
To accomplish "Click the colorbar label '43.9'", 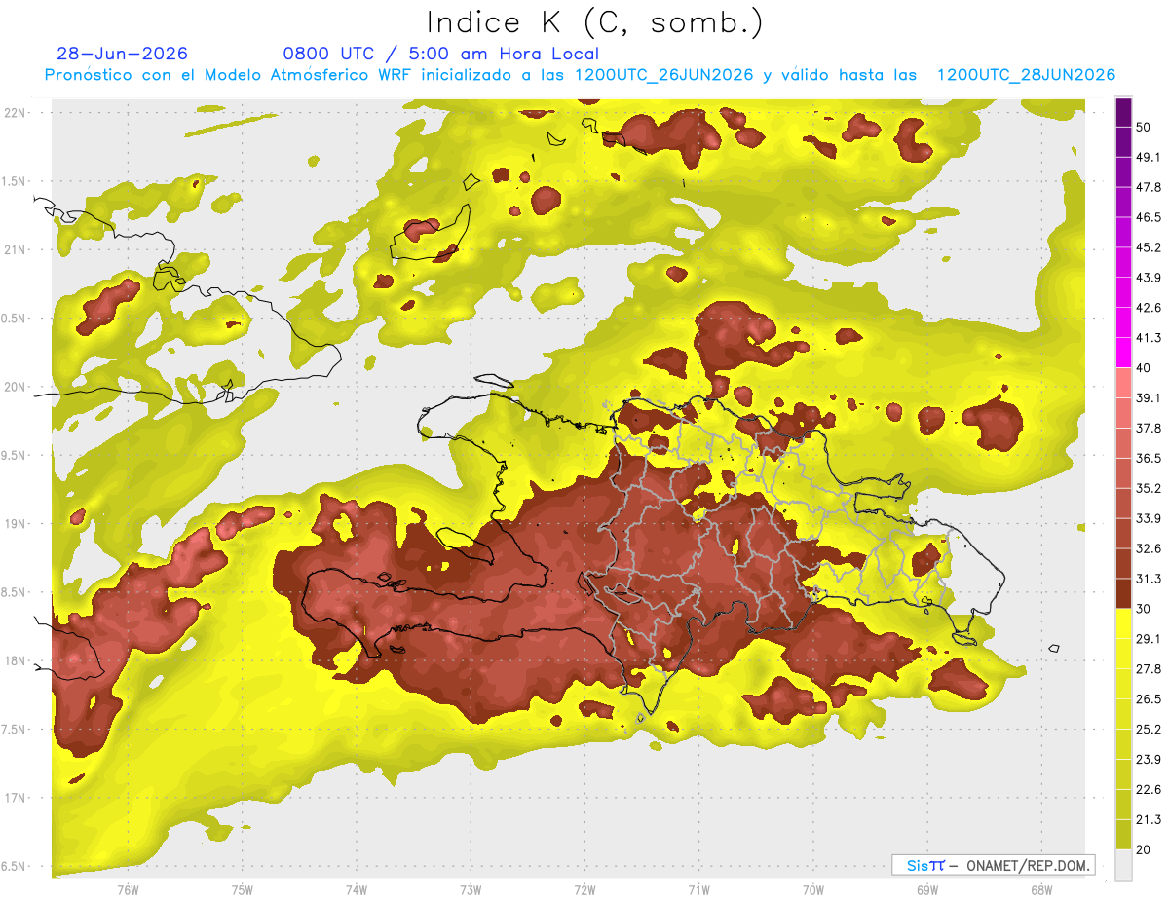I will point(1149,278).
